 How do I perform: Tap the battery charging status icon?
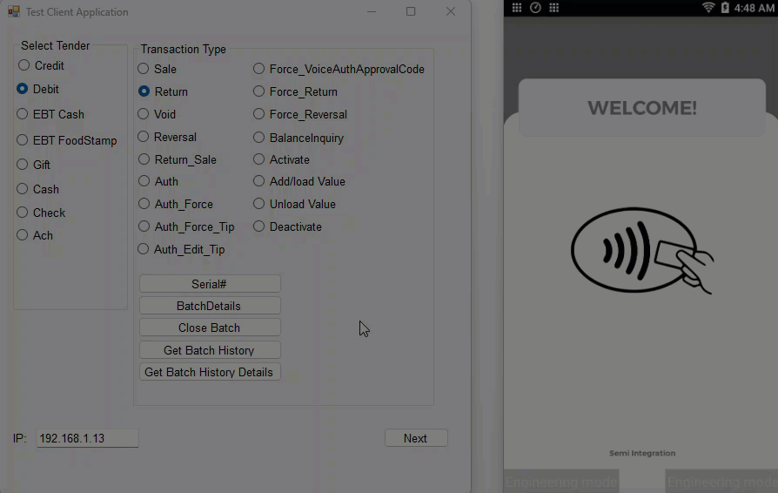click(x=725, y=8)
